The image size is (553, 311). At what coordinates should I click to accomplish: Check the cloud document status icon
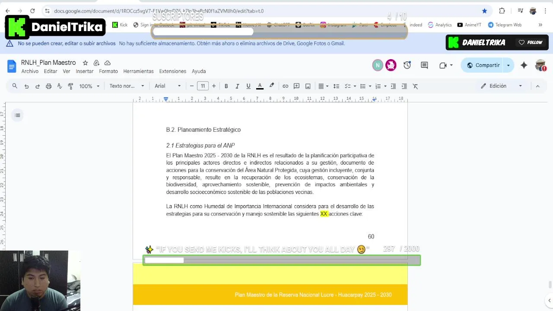tap(108, 63)
